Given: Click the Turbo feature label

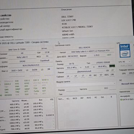Looking at the screenshot, I should pyautogui.click(x=36, y=91).
